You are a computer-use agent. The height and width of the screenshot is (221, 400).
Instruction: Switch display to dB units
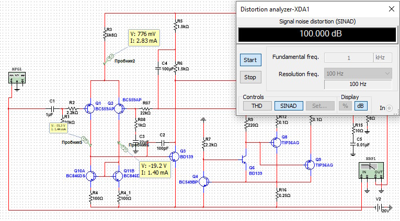point(361,105)
